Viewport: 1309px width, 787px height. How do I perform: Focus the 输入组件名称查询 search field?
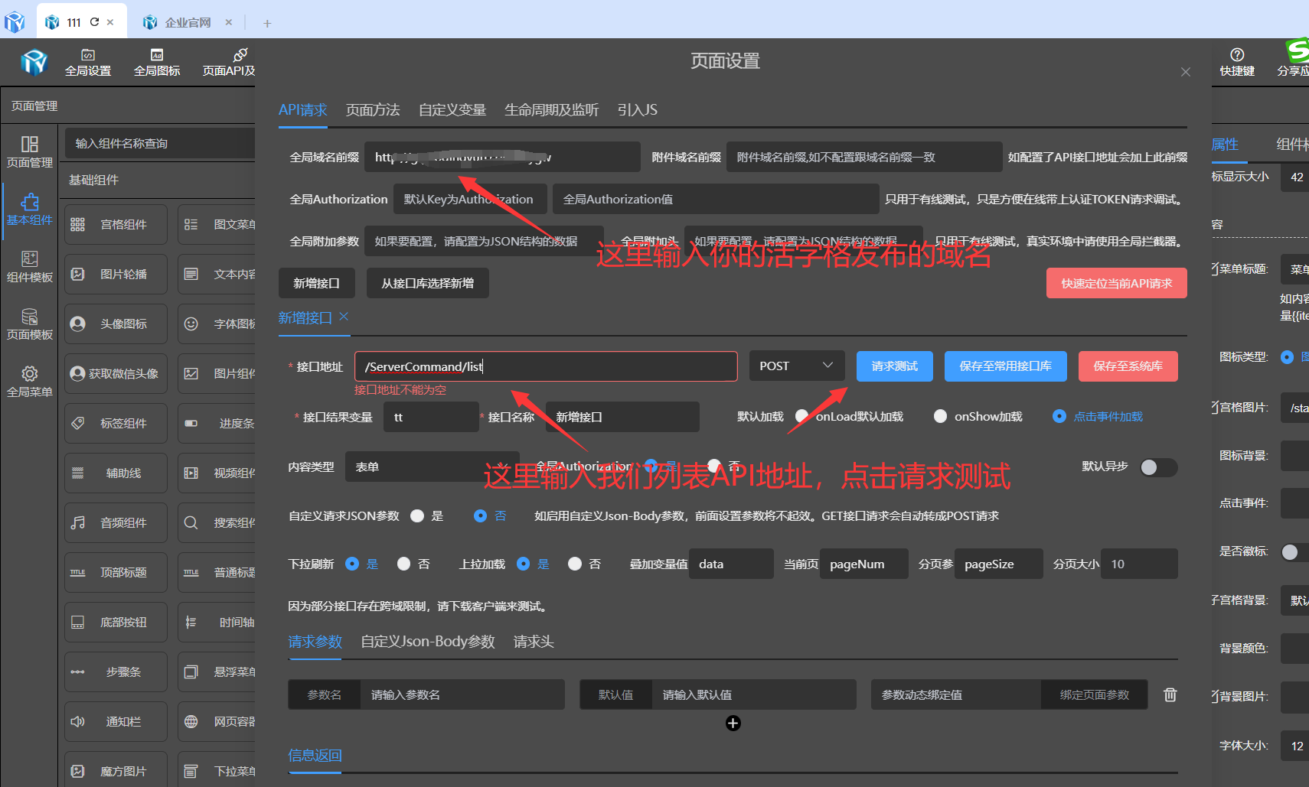tap(160, 143)
